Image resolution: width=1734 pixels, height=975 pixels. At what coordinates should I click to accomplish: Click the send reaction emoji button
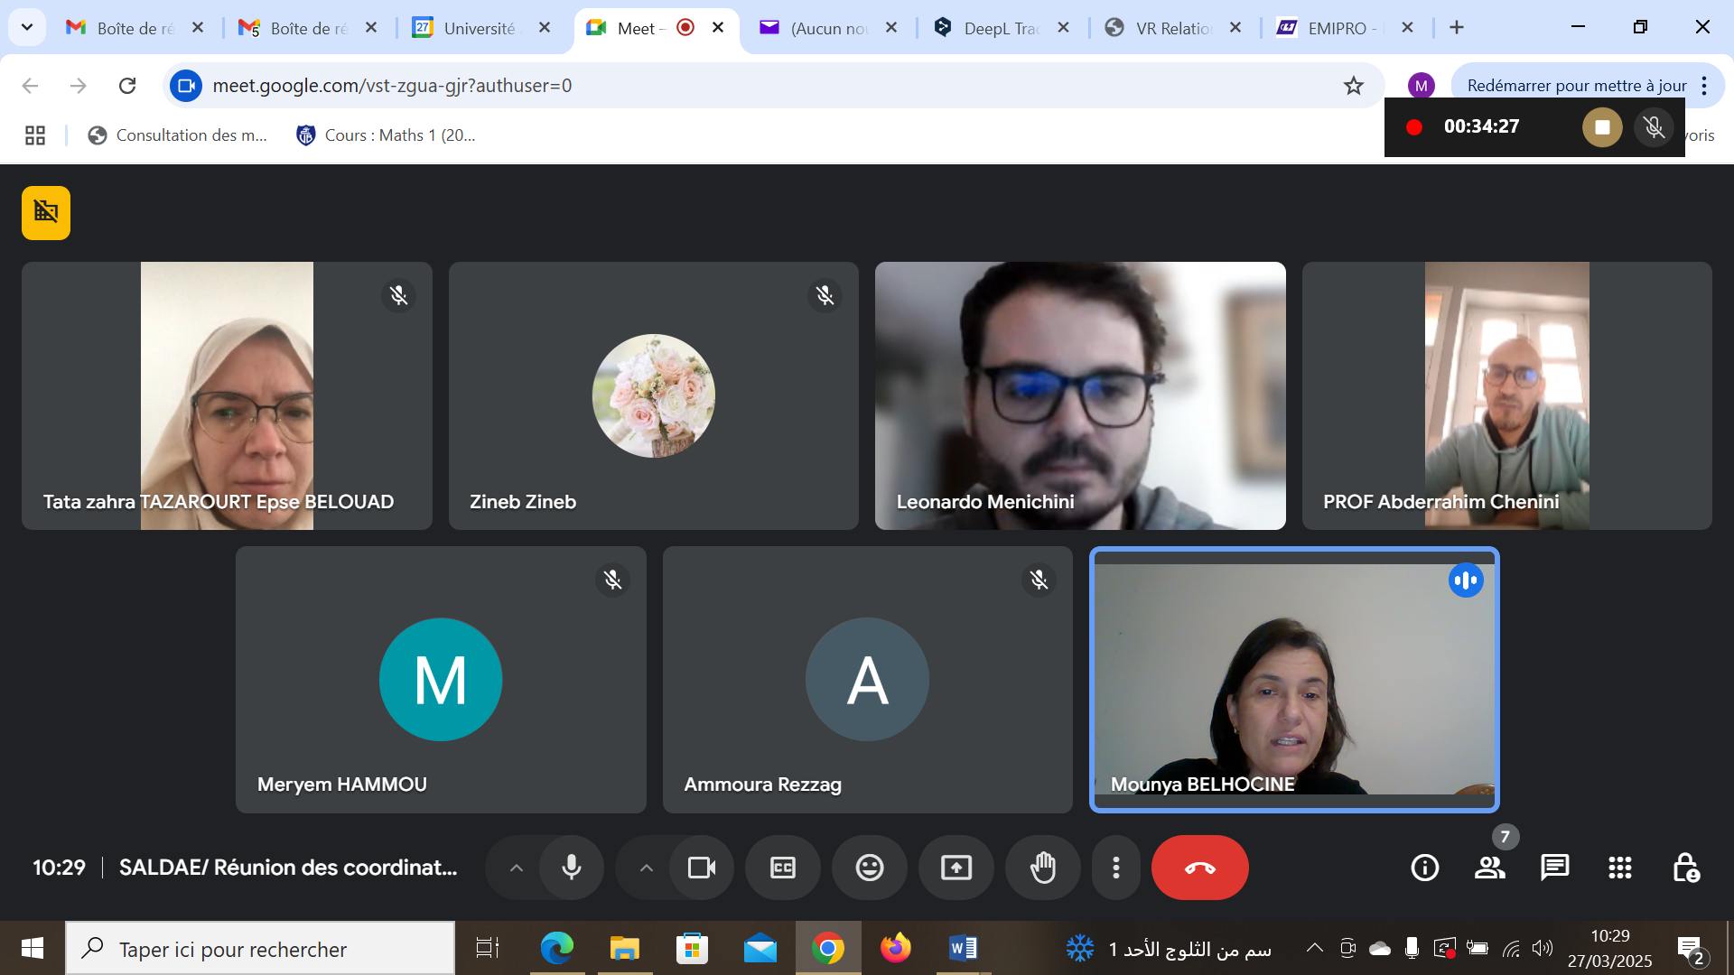point(869,868)
